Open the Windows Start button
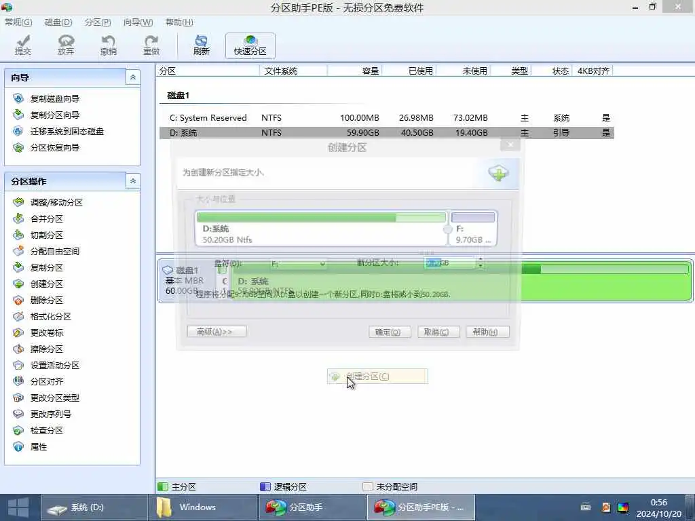This screenshot has height=521, width=695. tap(18, 507)
